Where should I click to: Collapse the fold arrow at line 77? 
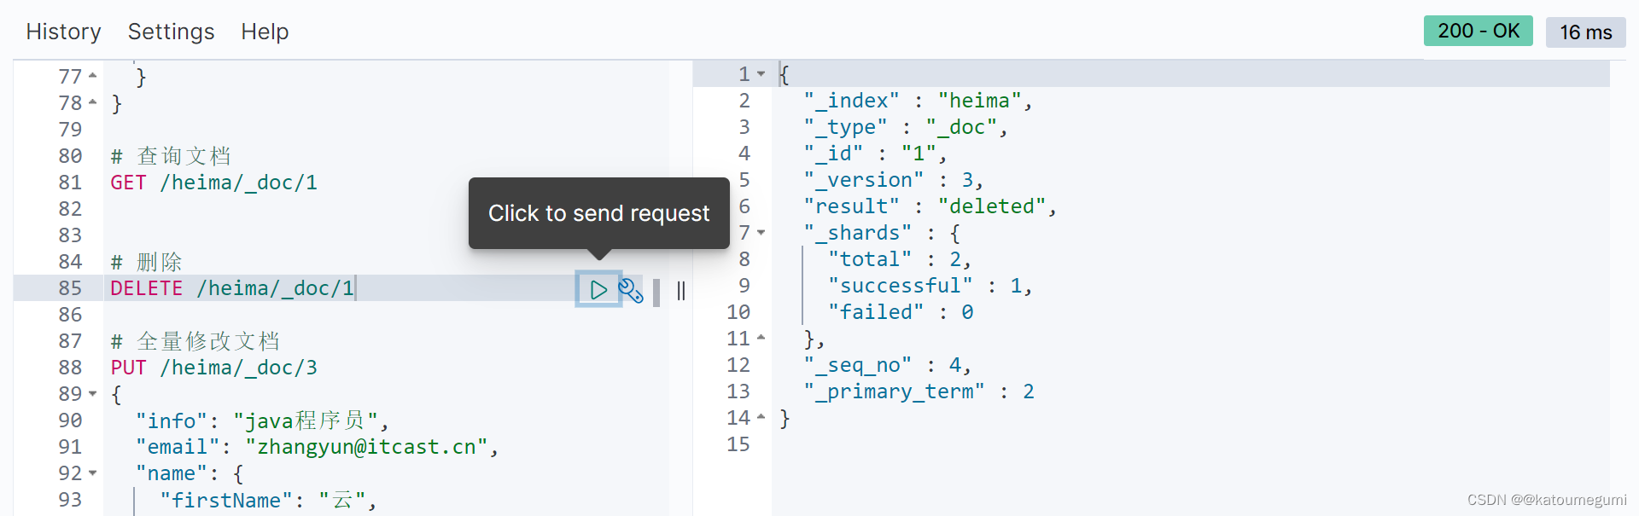(92, 76)
